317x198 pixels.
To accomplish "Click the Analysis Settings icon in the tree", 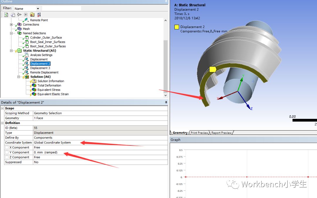I will (27, 55).
